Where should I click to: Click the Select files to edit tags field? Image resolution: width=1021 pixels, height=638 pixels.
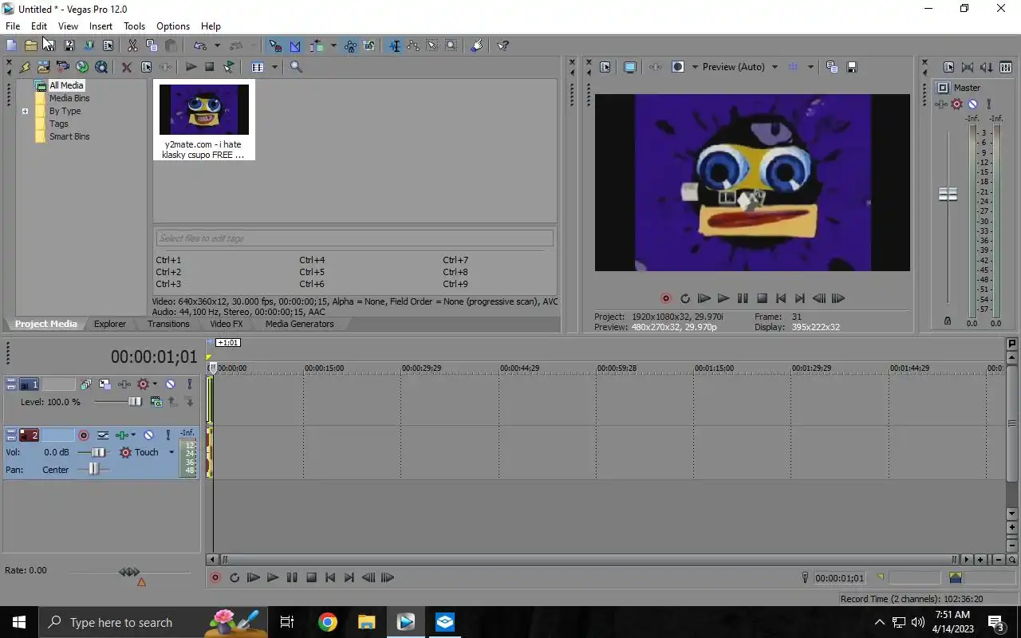[x=354, y=238]
